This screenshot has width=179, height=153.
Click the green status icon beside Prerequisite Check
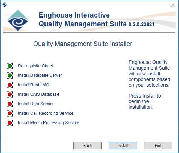(10, 66)
